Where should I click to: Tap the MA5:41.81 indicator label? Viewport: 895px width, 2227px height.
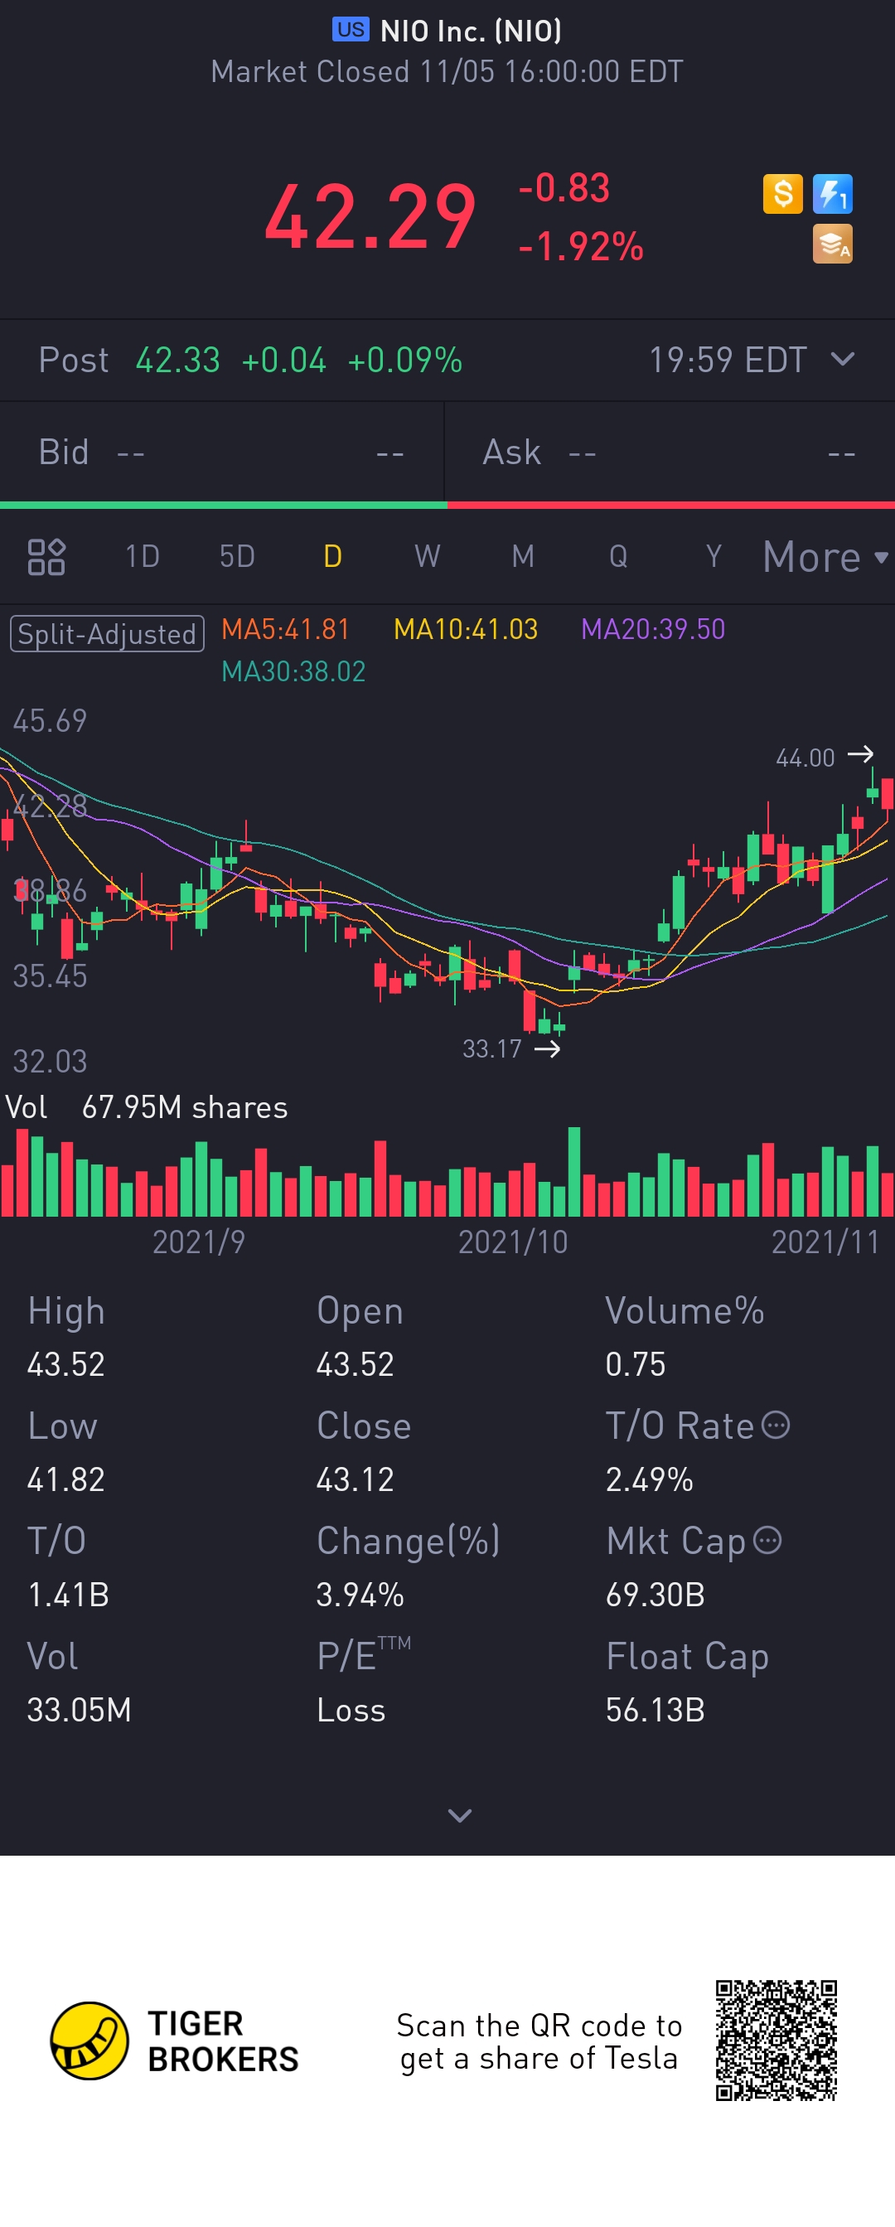(285, 629)
